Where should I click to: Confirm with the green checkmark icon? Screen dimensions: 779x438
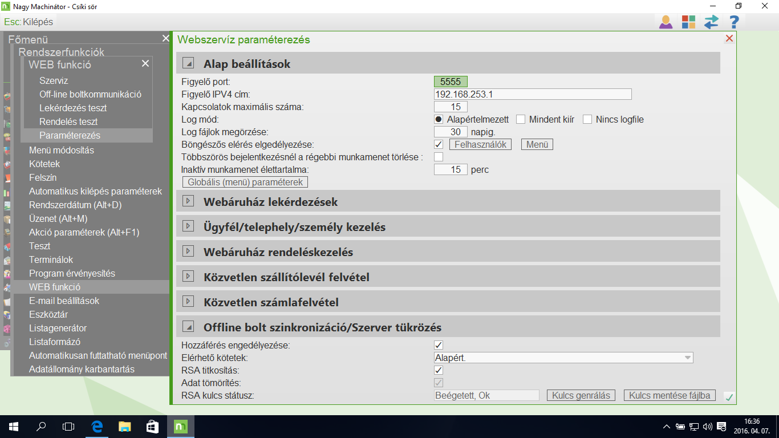pos(729,396)
